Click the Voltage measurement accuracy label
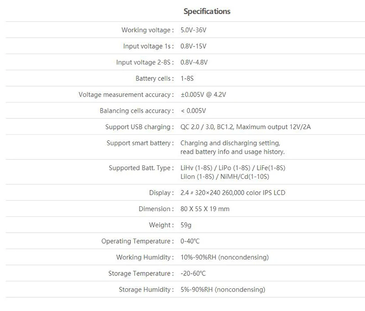The height and width of the screenshot is (311, 365). click(126, 95)
